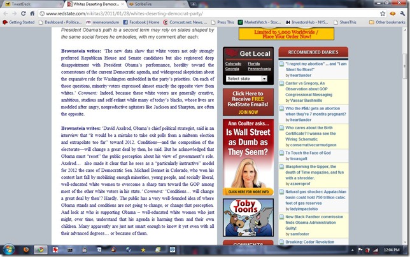The height and width of the screenshot is (257, 410).
Task: Open the network signal tray icon
Action: pos(376,250)
